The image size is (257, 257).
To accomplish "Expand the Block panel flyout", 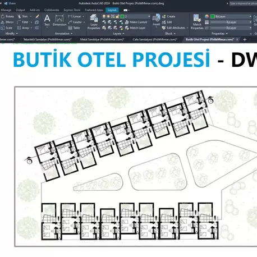I will tap(170, 34).
